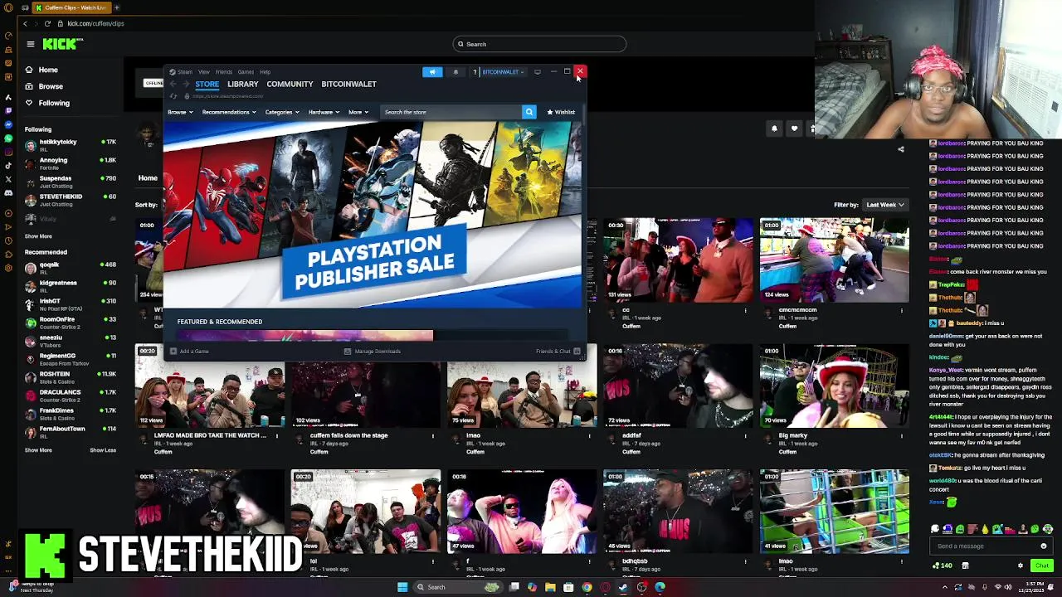Viewport: 1062px width, 597px height.
Task: Click the Twitch icon in browser sidebar
Action: [x=8, y=110]
